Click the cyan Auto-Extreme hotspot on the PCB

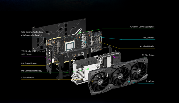(86, 42)
